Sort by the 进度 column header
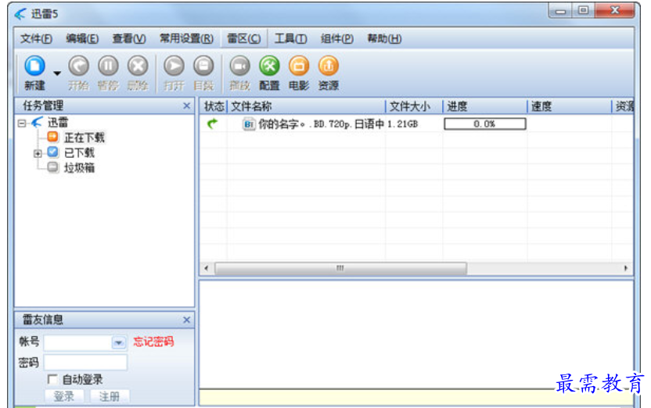The height and width of the screenshot is (408, 651). (x=485, y=106)
